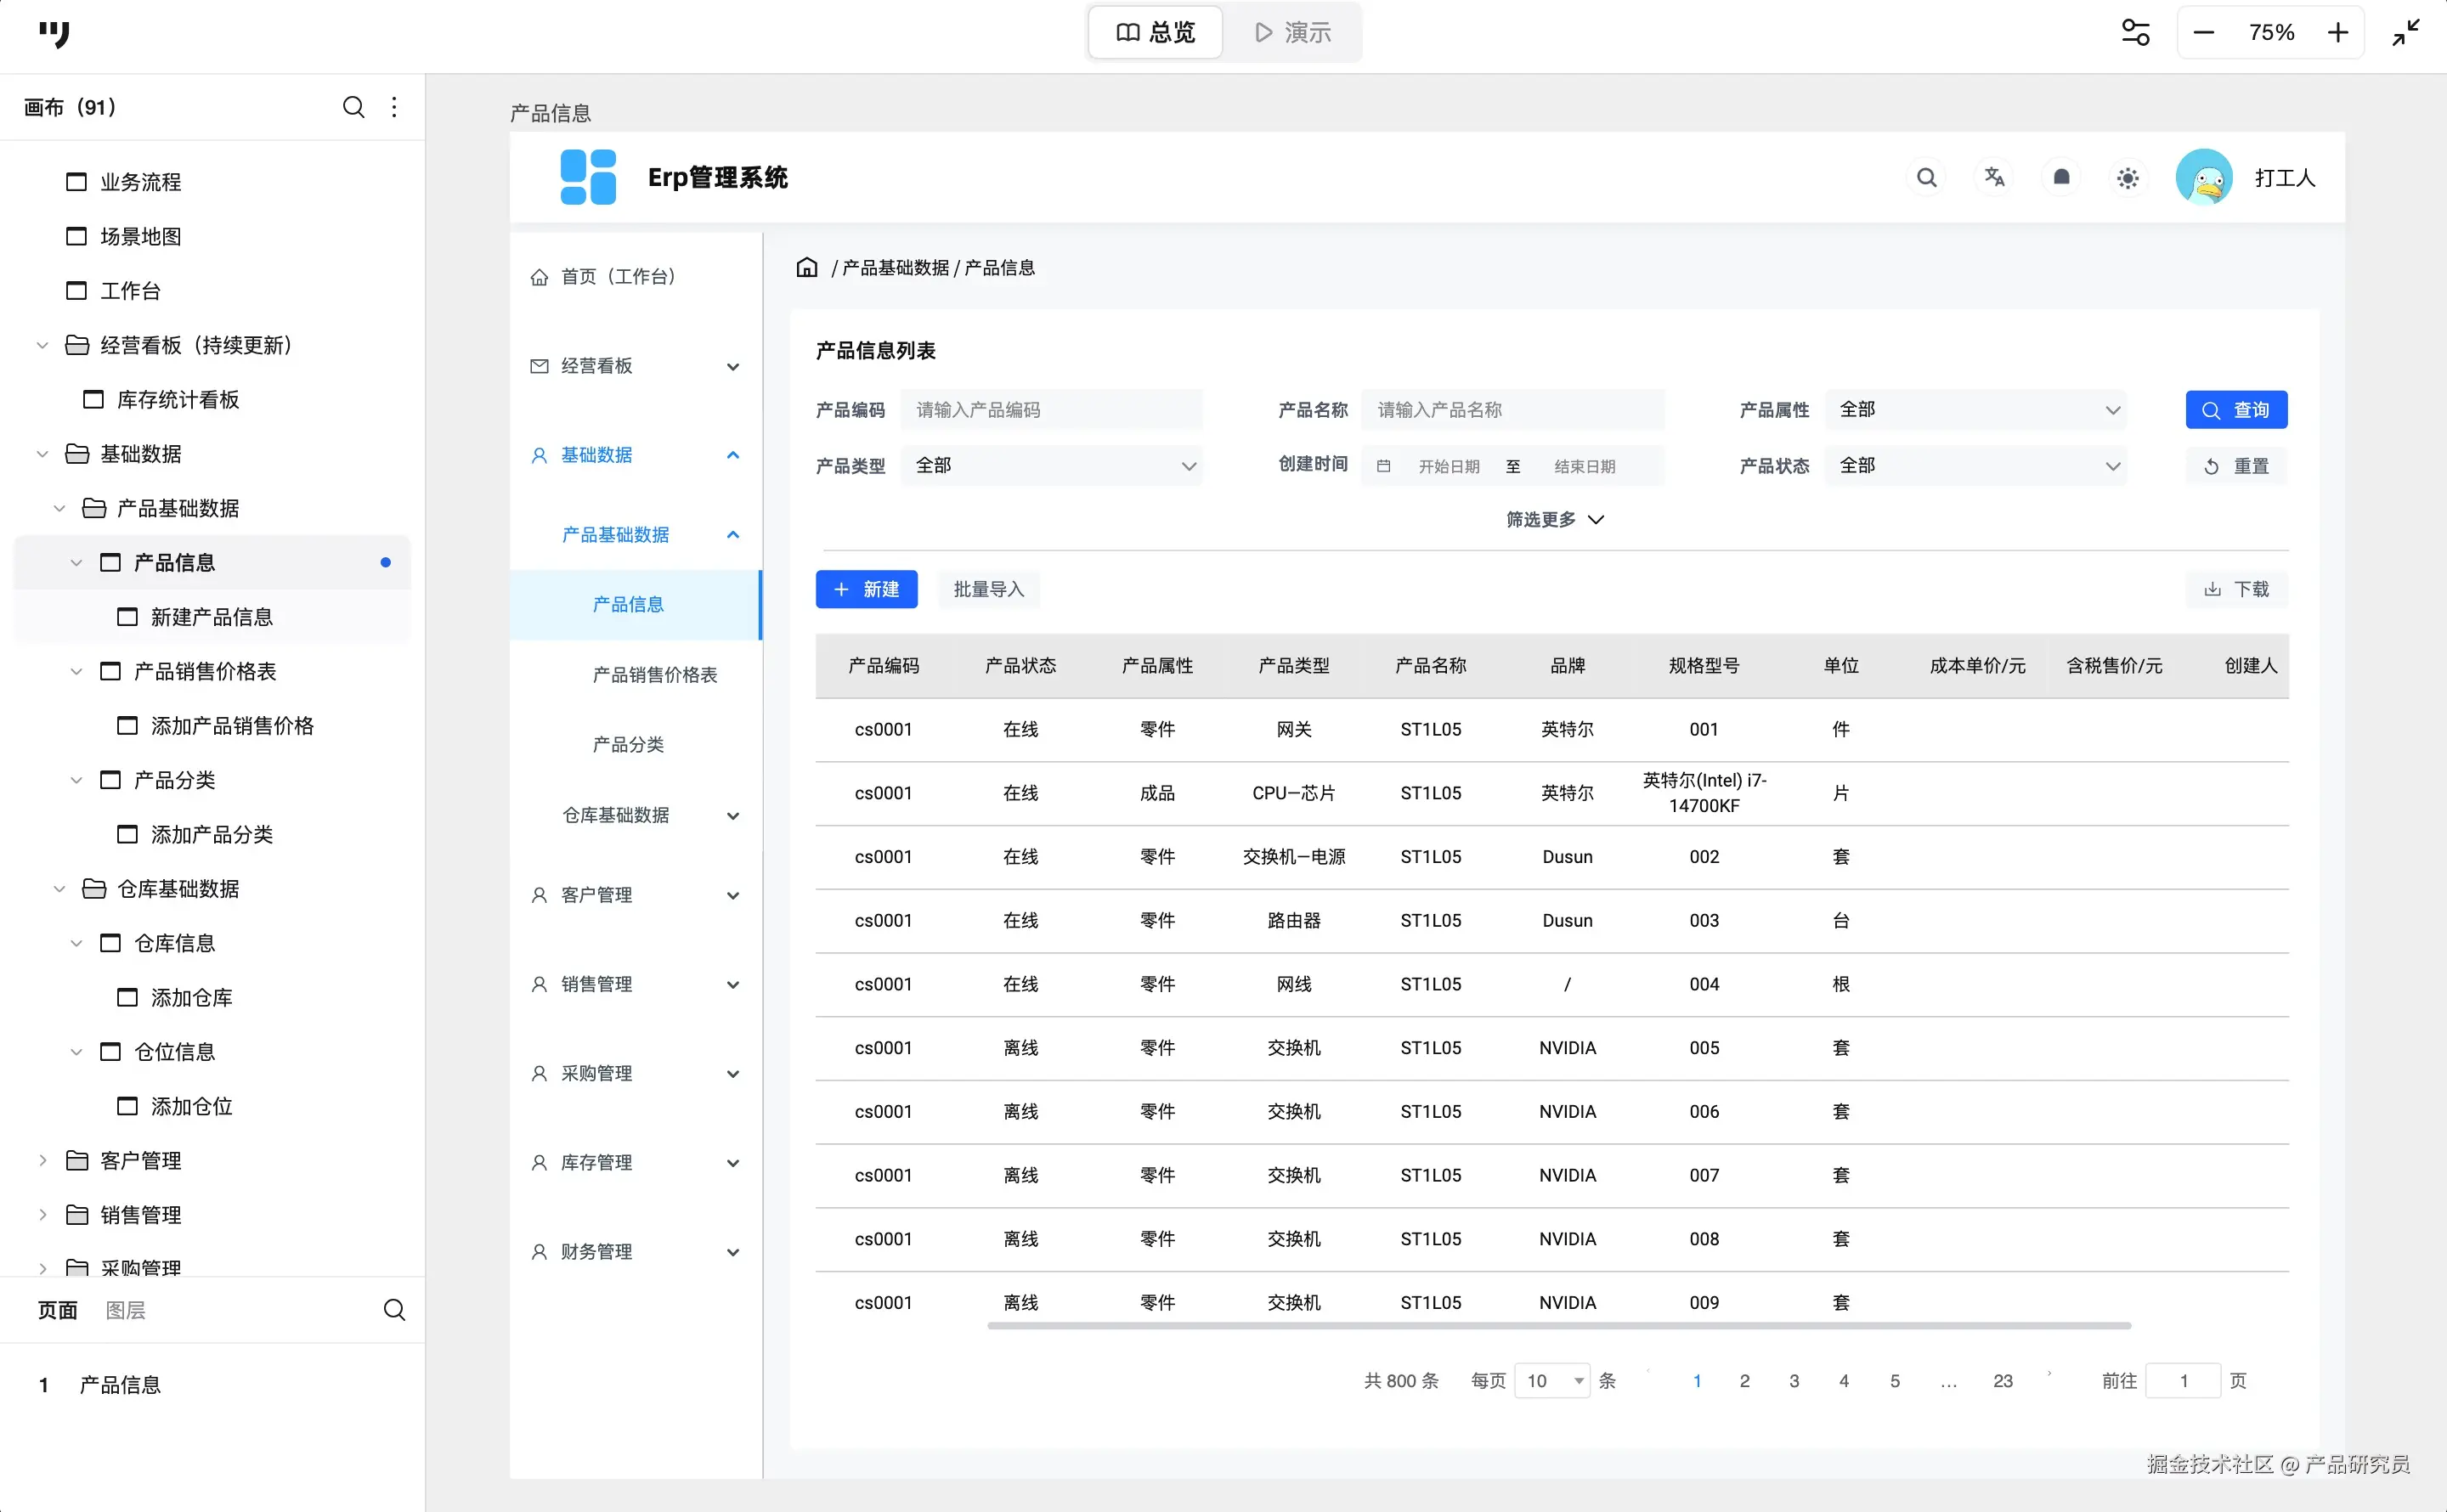Click the zoom in plus button
2447x1512 pixels.
pyautogui.click(x=2337, y=32)
